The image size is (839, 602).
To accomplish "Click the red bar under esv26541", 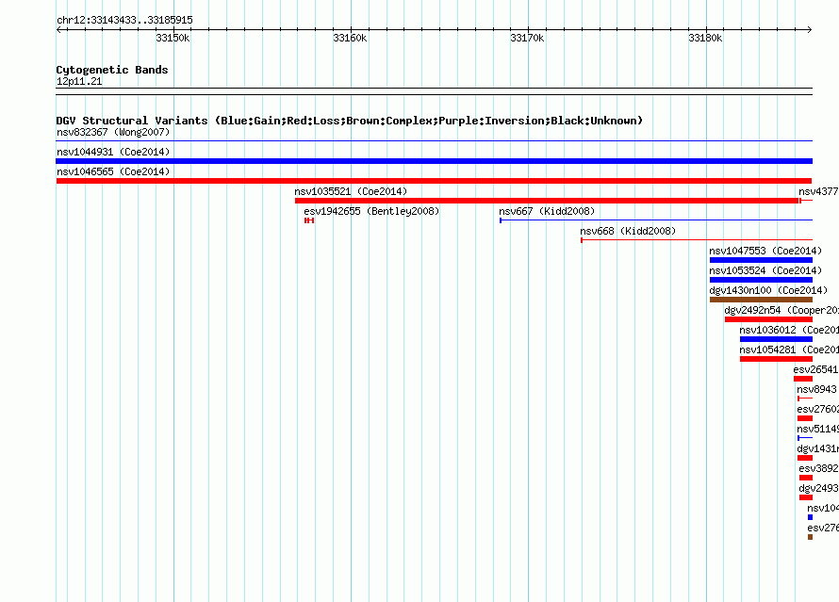I will pos(802,379).
